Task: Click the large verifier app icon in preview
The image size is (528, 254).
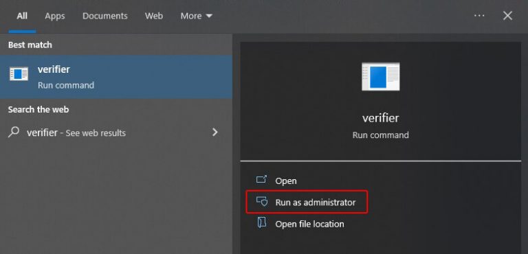Action: click(380, 76)
